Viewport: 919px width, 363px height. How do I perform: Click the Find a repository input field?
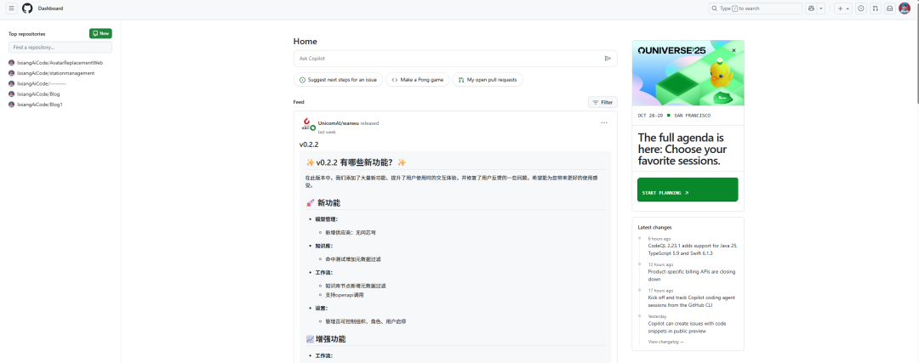[60, 48]
